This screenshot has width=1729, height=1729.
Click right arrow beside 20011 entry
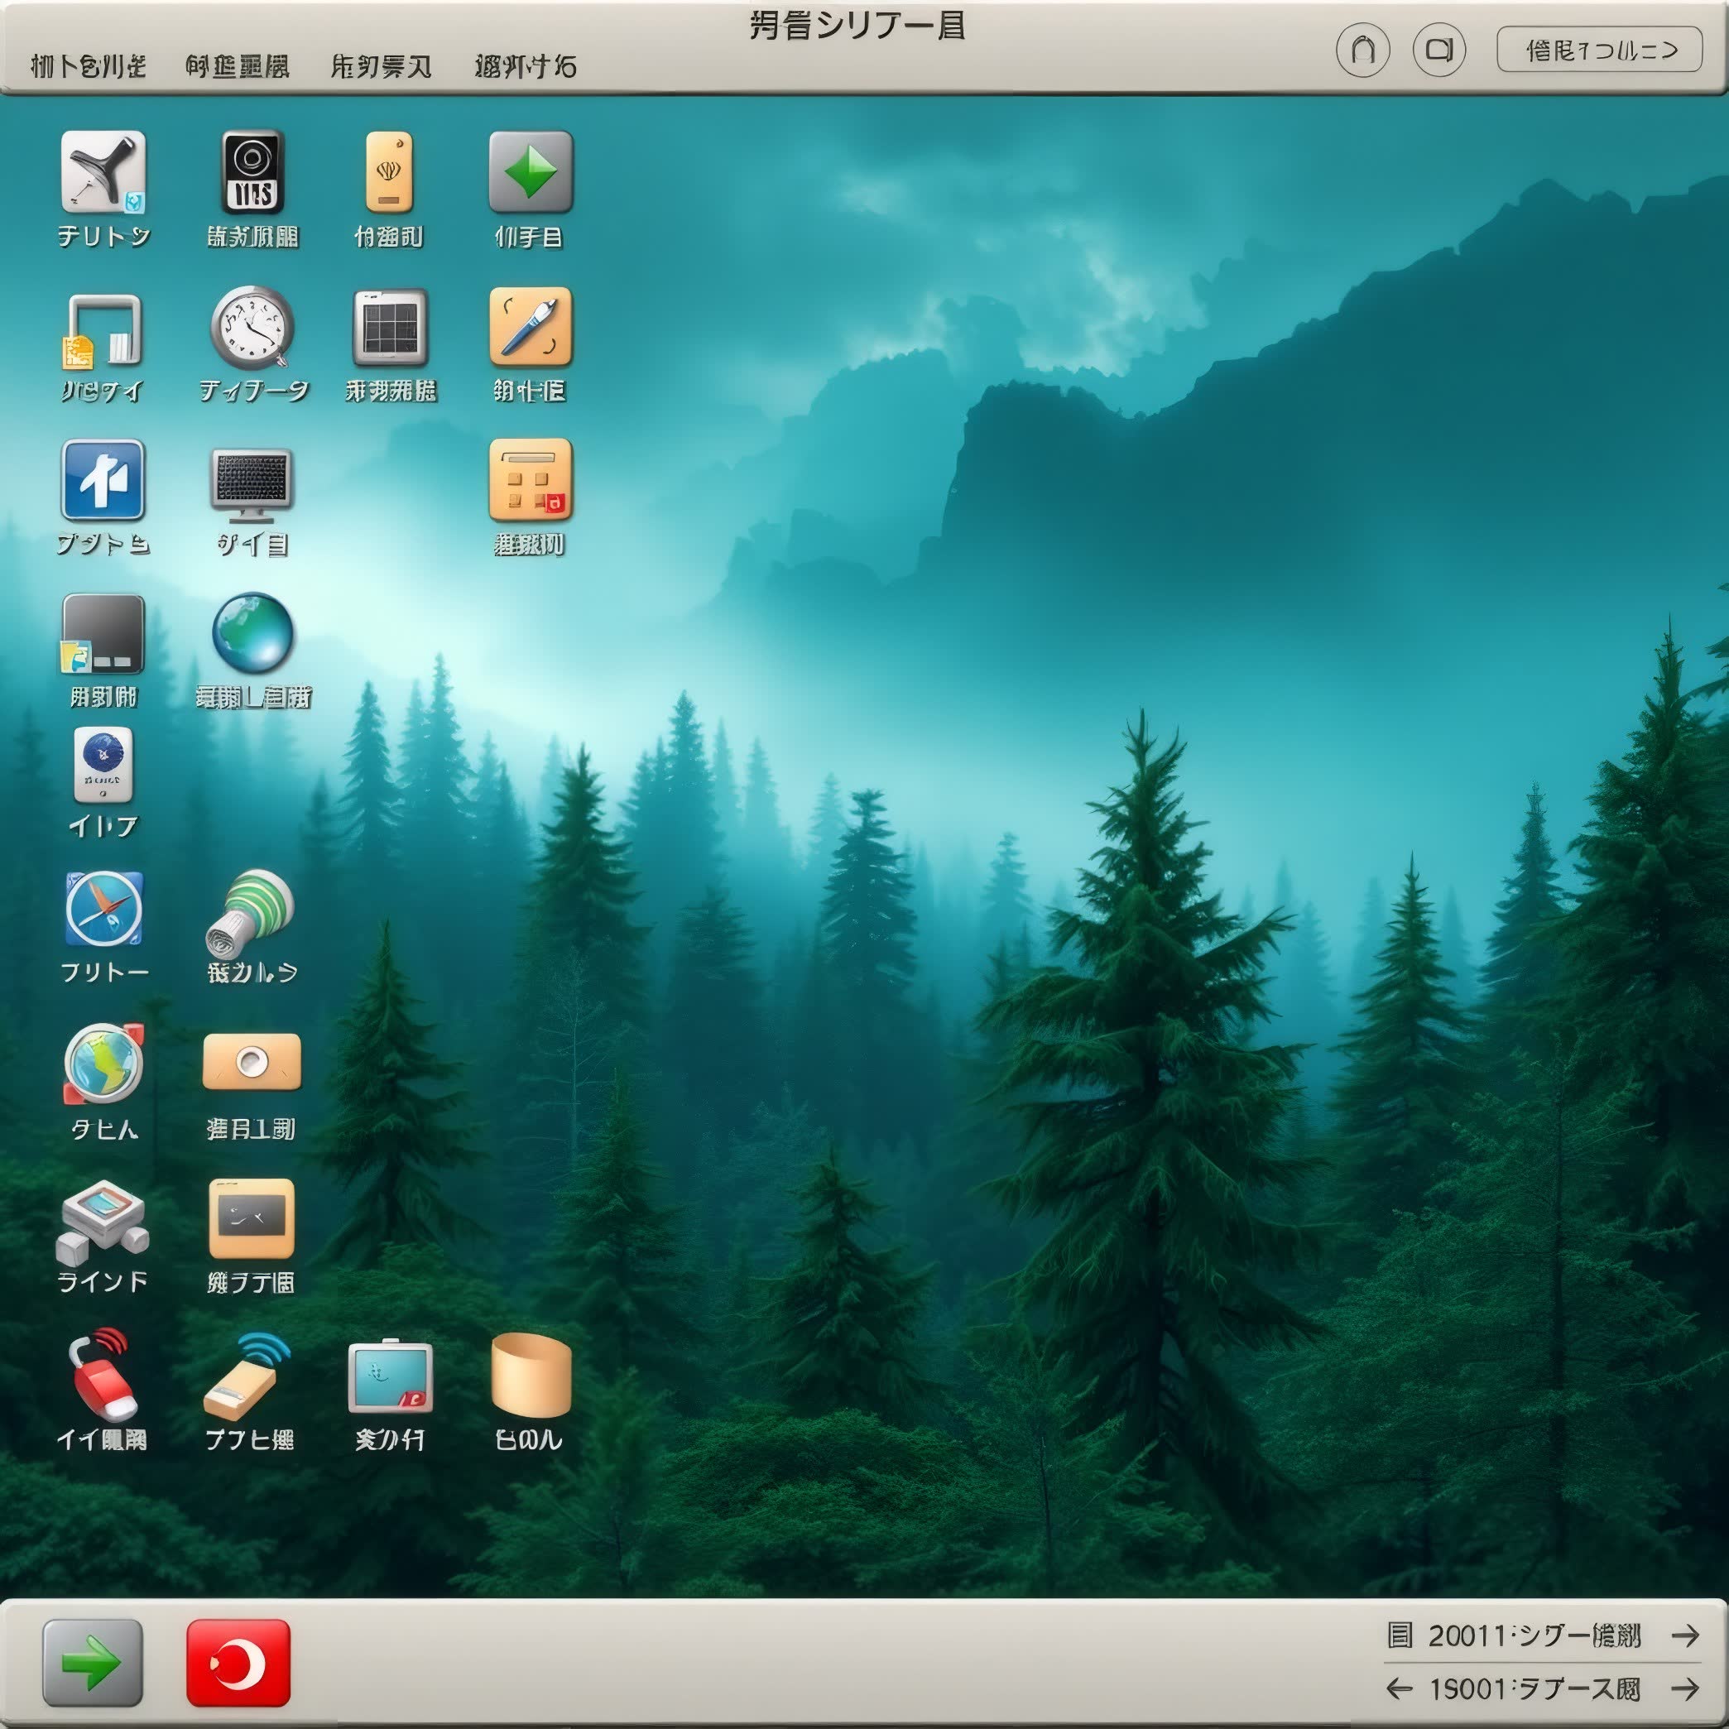(1685, 1636)
